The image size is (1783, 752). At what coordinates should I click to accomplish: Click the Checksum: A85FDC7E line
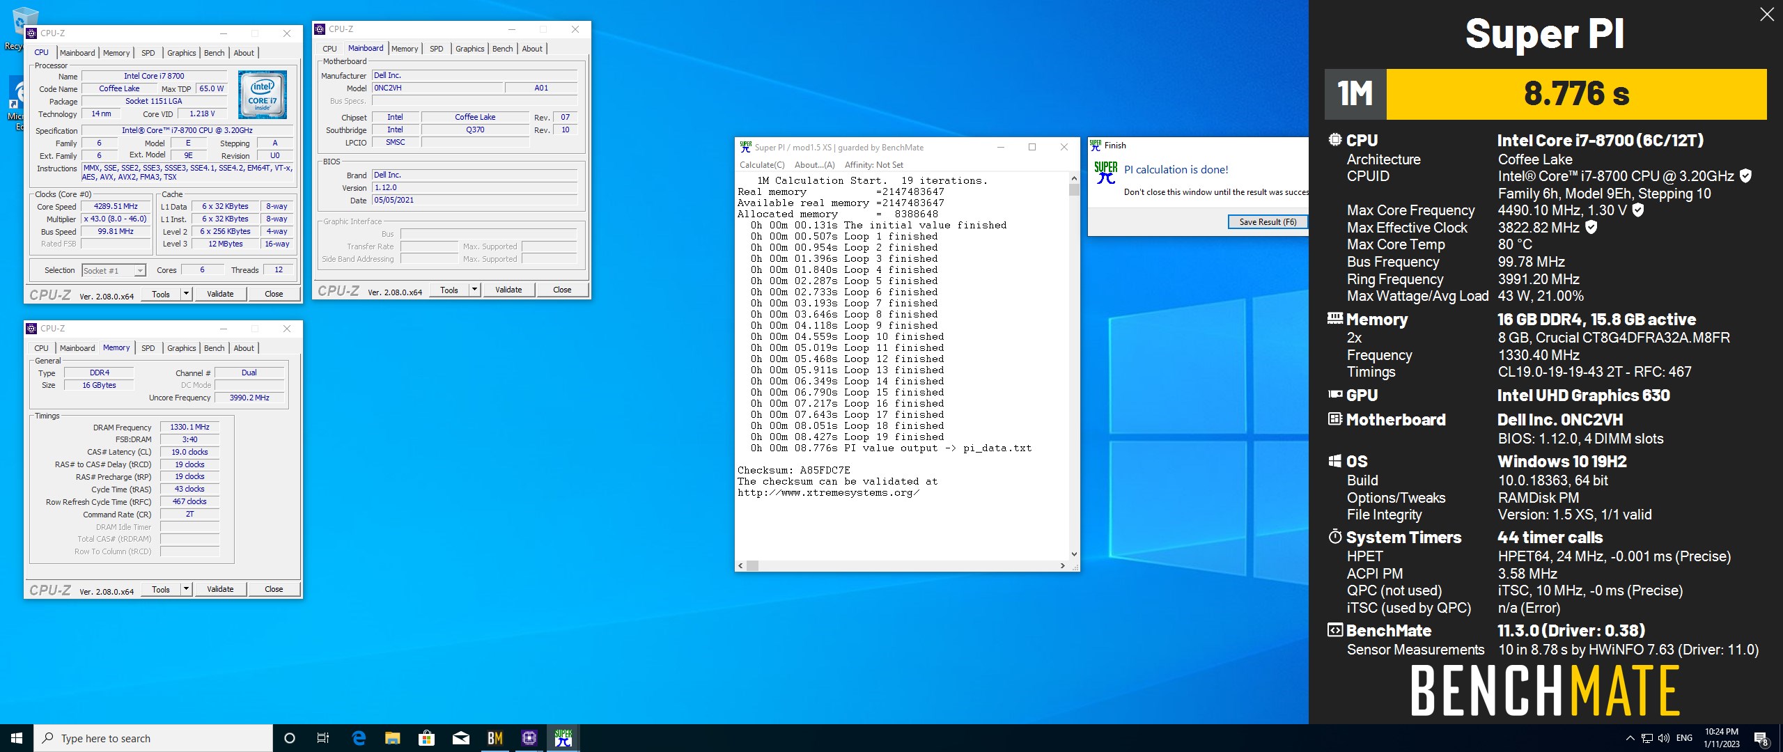(x=794, y=470)
